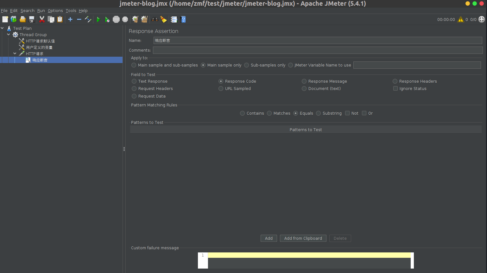Click the Copy icon in the toolbar

[51, 19]
